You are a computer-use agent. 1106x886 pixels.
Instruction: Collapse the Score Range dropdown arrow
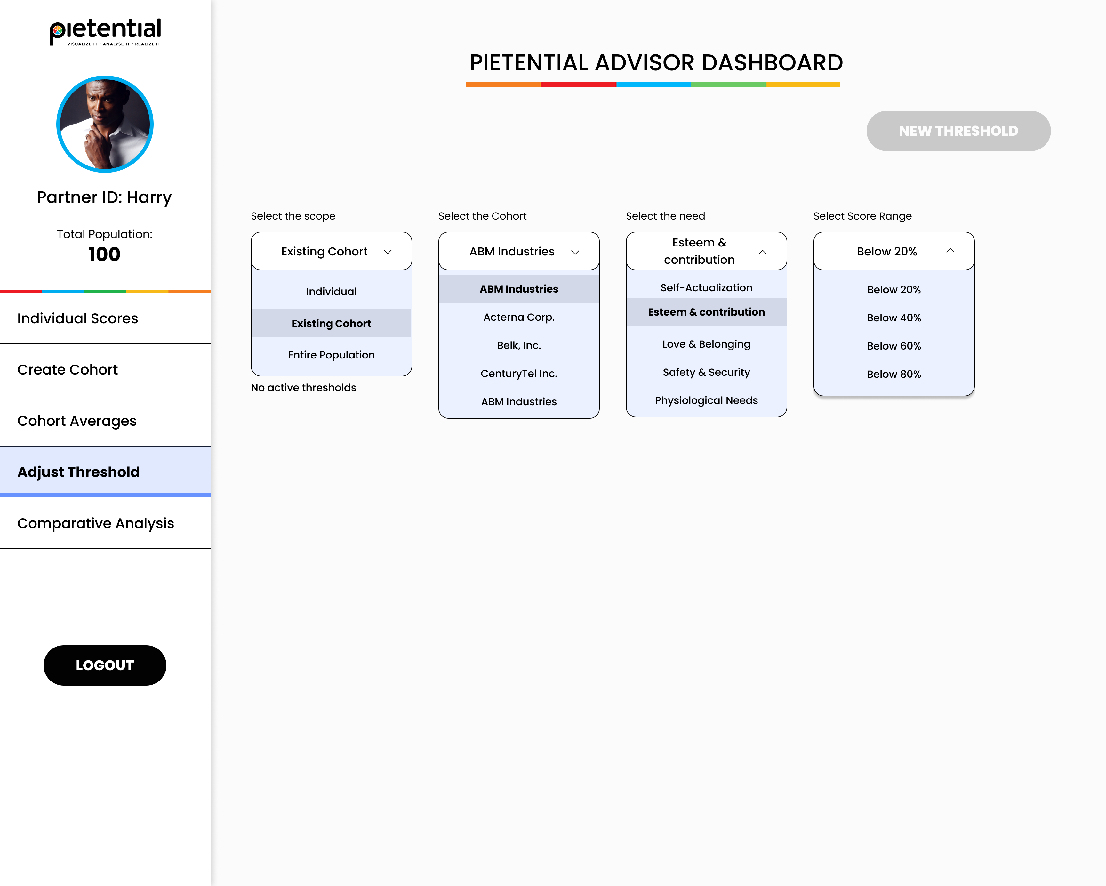pos(950,250)
